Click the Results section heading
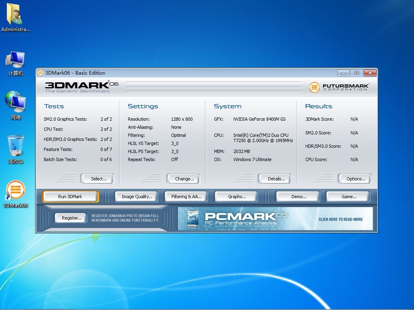The height and width of the screenshot is (310, 414). point(319,106)
